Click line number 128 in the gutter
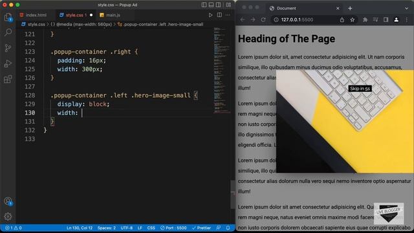The image size is (414, 233). (30, 95)
